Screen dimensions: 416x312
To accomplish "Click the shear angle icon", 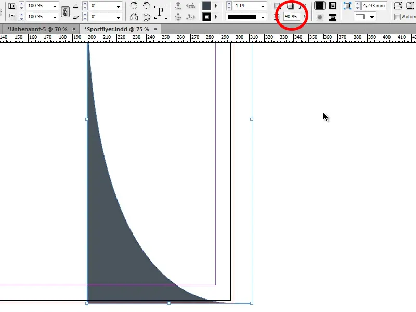I will pyautogui.click(x=76, y=17).
